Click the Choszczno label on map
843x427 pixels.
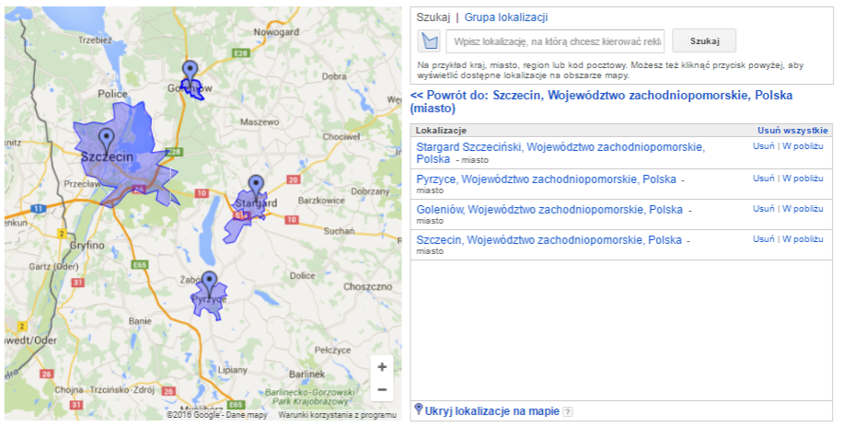[368, 286]
